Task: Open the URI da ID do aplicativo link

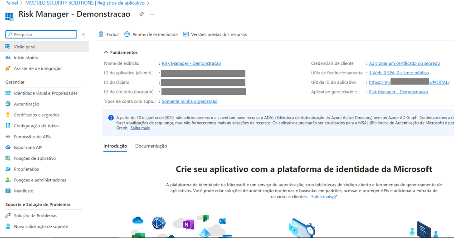Action: 409,82
